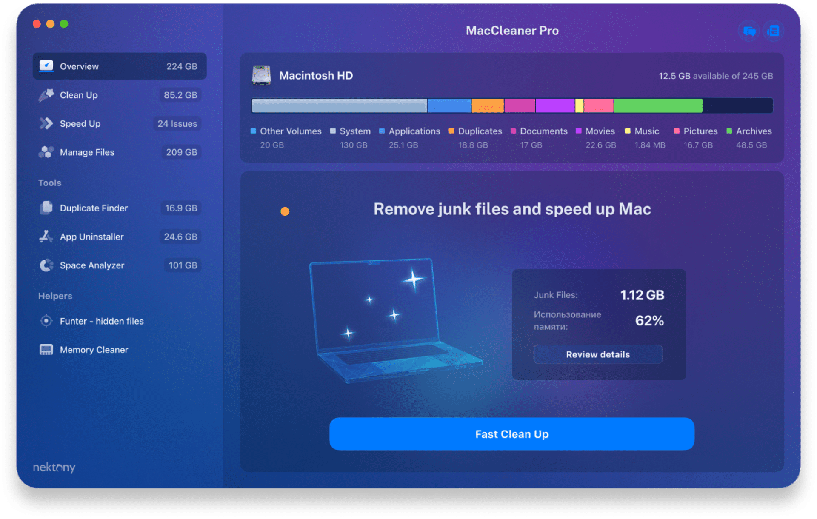
Task: Click the Manage Files icon
Action: 46,152
